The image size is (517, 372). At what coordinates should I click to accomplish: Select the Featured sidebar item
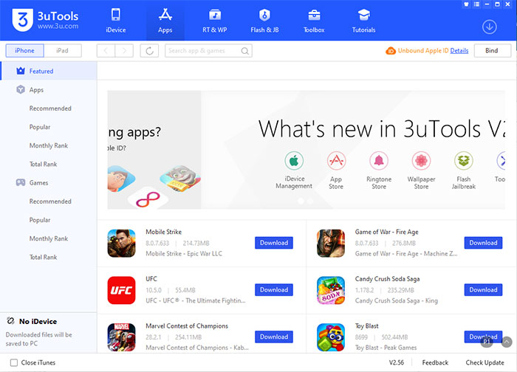[41, 72]
